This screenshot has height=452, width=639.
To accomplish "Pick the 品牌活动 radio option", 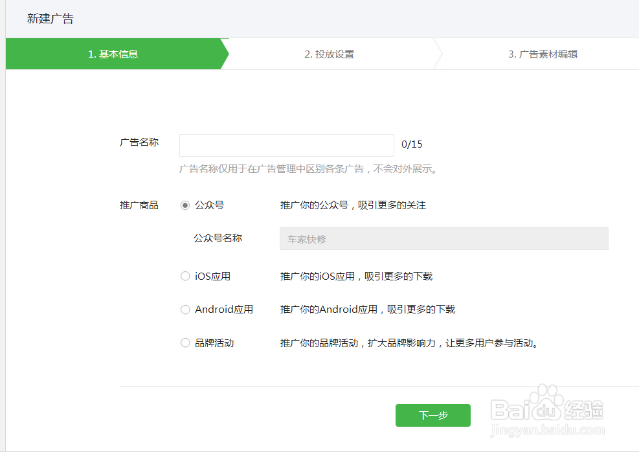I will [x=185, y=343].
